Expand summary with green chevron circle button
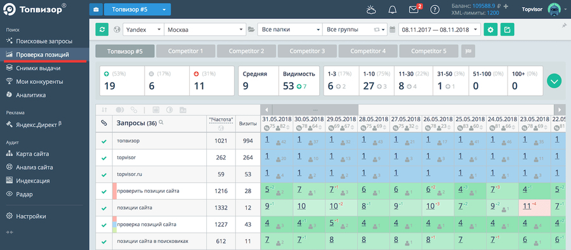The height and width of the screenshot is (250, 571). click(x=555, y=81)
